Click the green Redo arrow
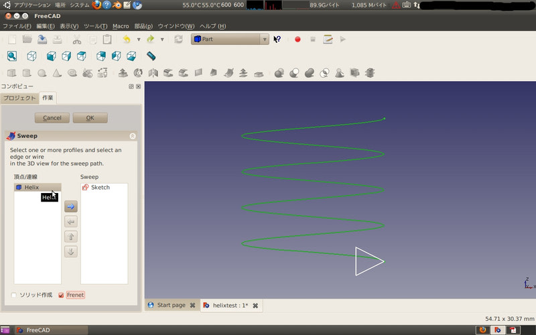The image size is (536, 335). coord(150,40)
